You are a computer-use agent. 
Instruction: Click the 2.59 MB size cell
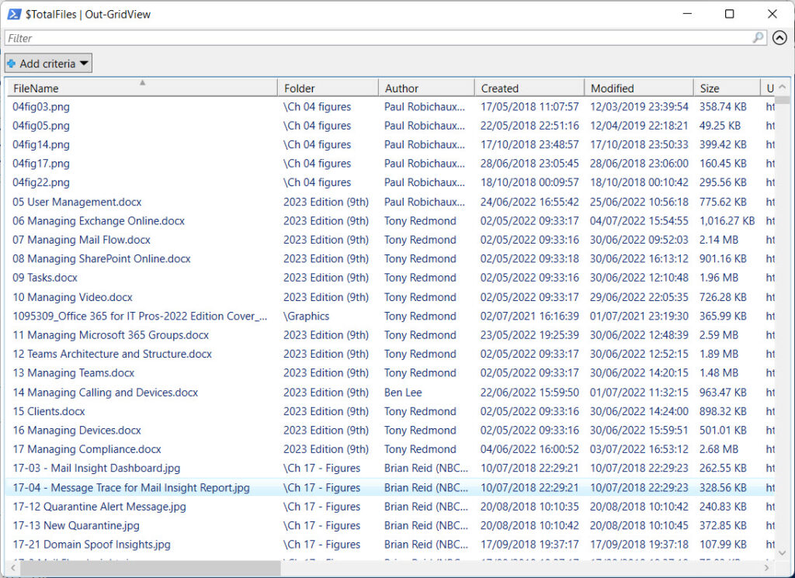click(x=718, y=335)
